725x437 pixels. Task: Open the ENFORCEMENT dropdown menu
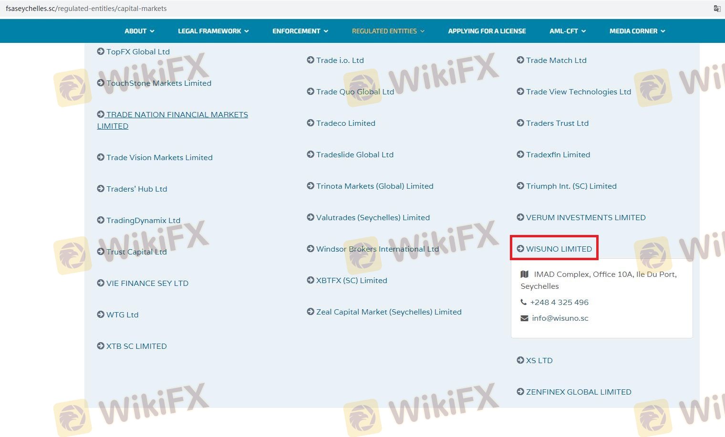[300, 31]
